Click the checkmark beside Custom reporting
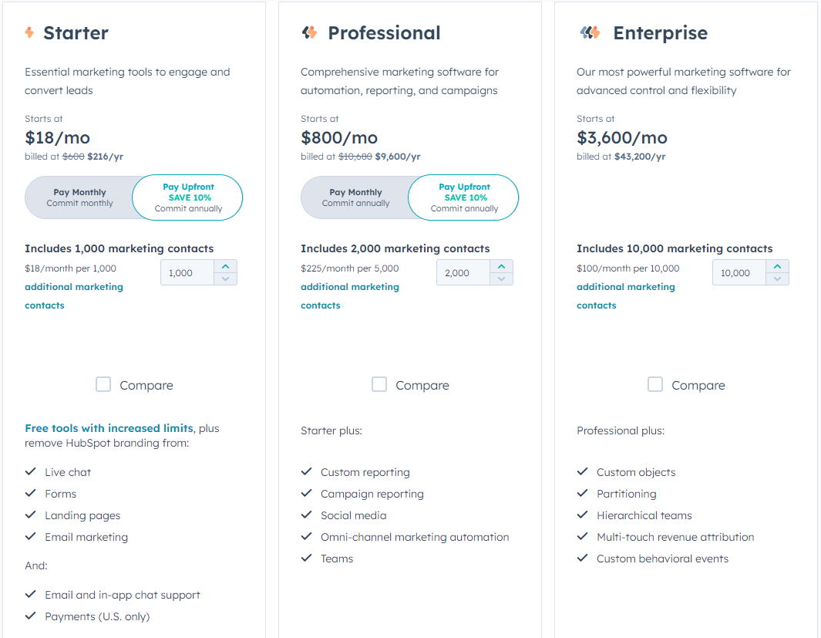 [306, 471]
